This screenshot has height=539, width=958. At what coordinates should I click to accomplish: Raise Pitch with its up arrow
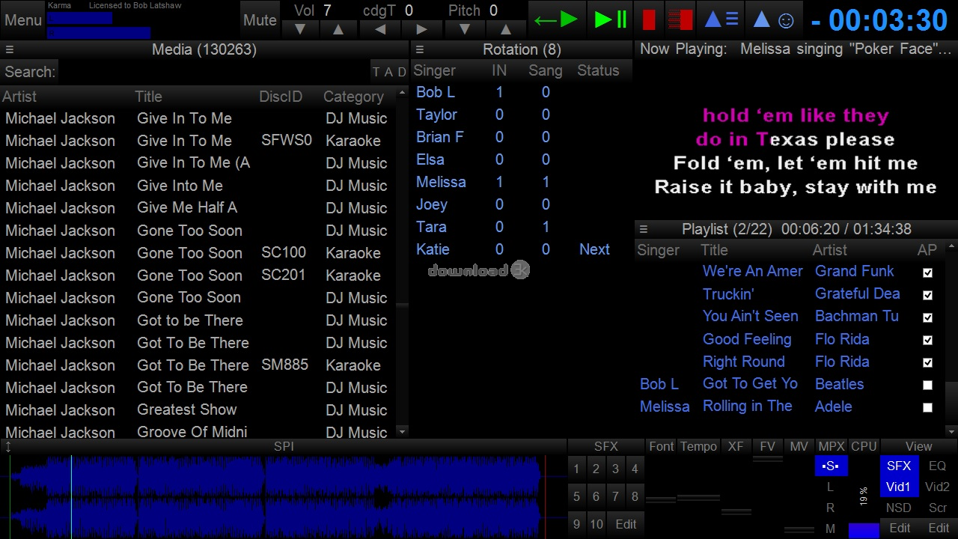pyautogui.click(x=506, y=30)
